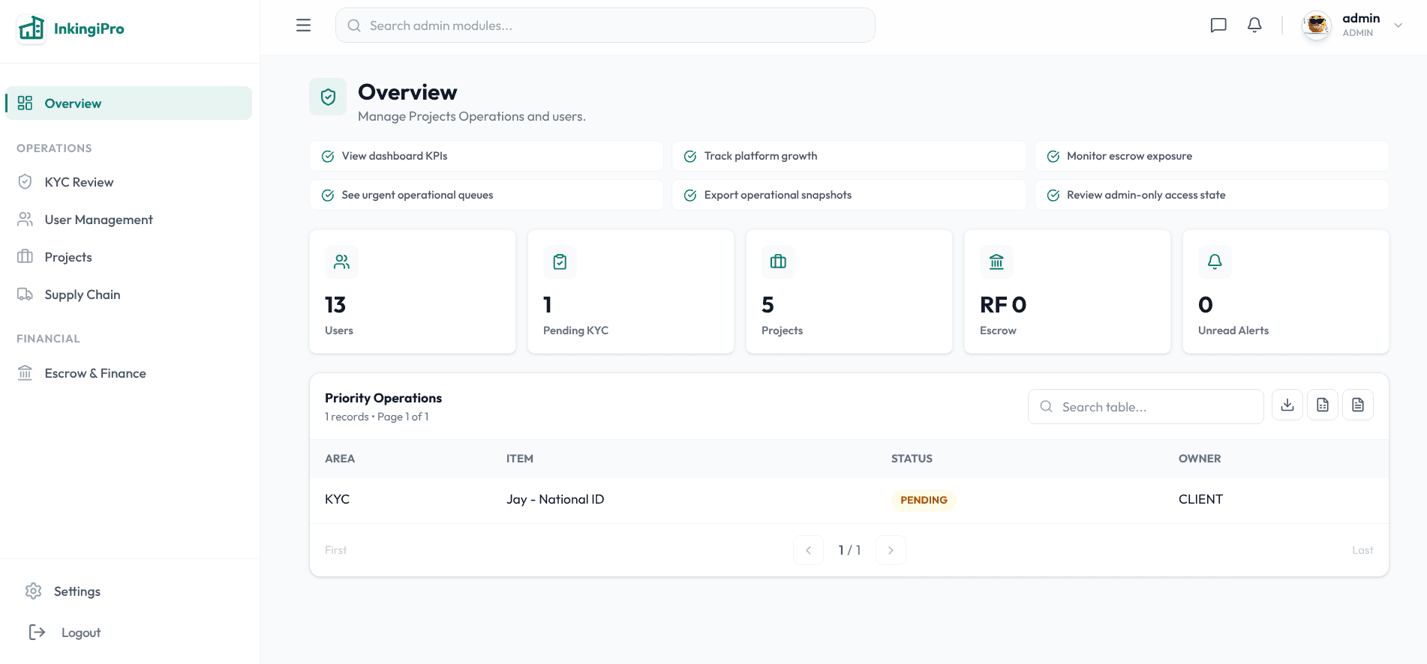
Task: Click the Monitor escrow exposure item
Action: [x=1212, y=156]
